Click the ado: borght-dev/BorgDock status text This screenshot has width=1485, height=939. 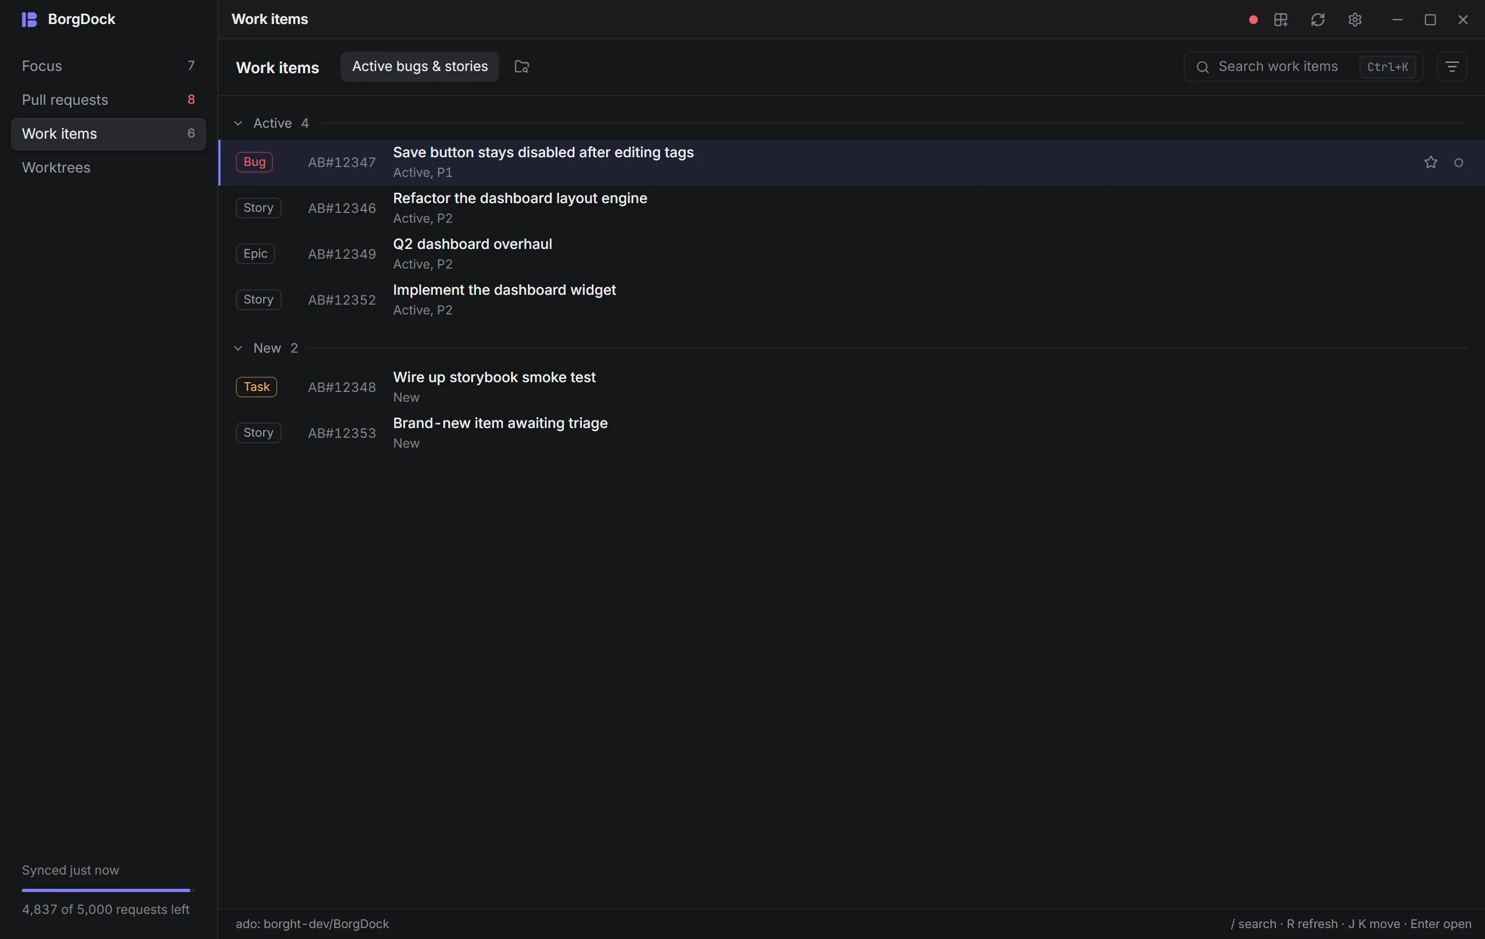pyautogui.click(x=312, y=924)
